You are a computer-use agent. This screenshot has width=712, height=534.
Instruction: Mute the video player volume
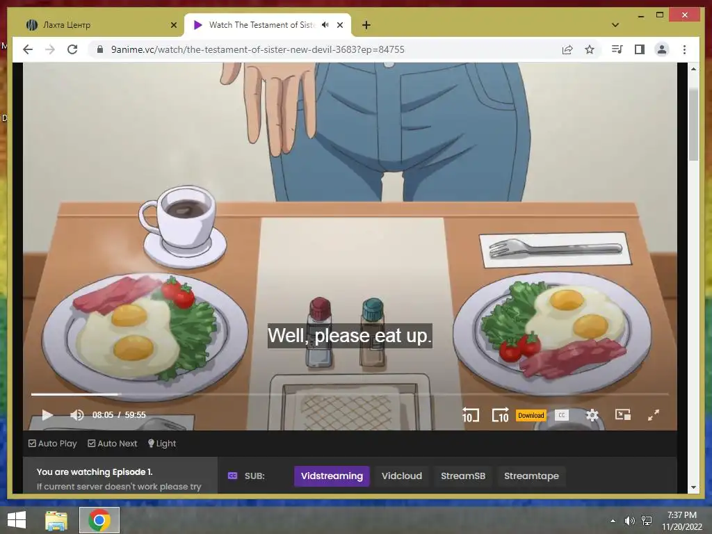click(76, 414)
